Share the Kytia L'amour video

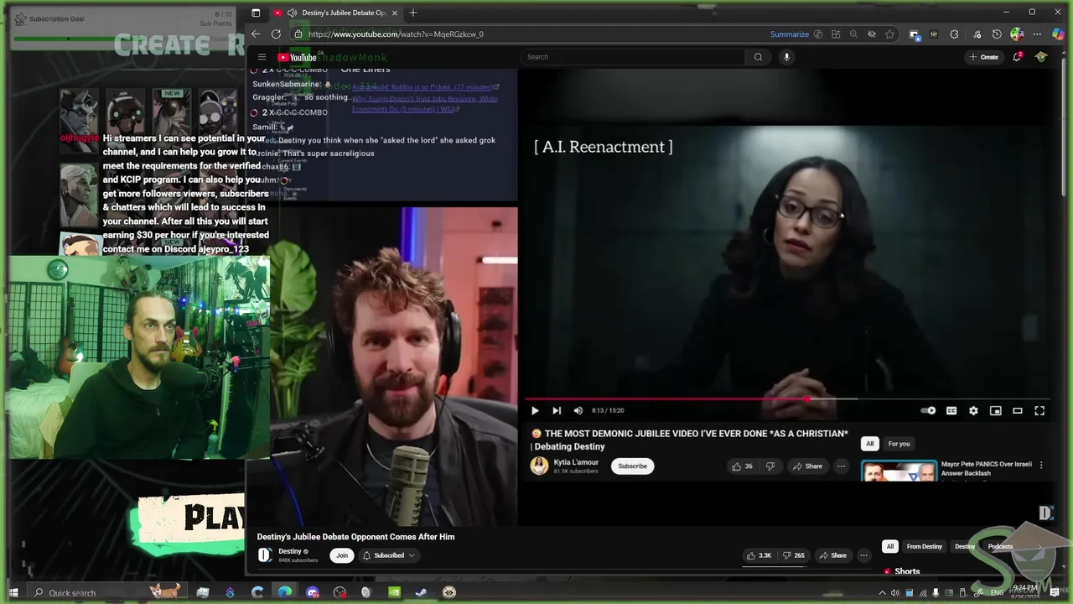click(x=808, y=466)
